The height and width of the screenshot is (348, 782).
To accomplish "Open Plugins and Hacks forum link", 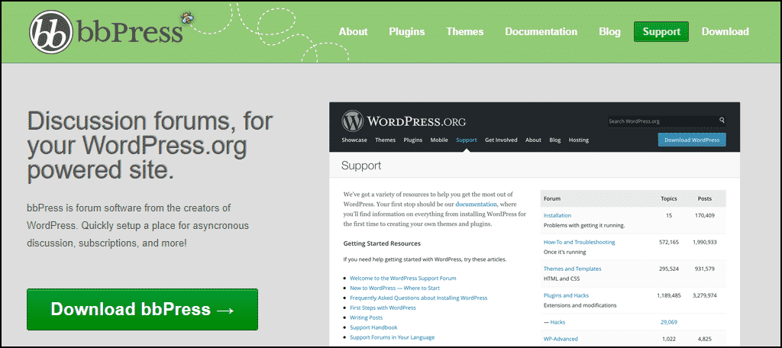I will [x=566, y=295].
